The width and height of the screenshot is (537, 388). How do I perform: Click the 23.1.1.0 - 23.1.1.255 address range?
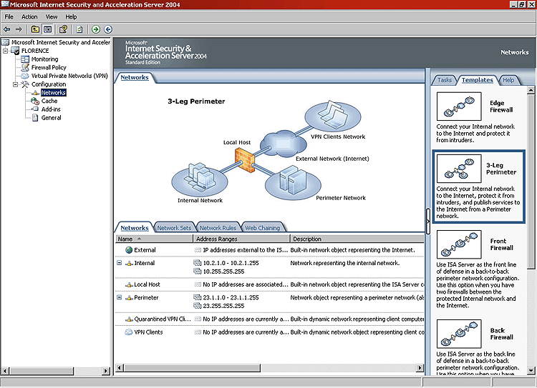231,297
